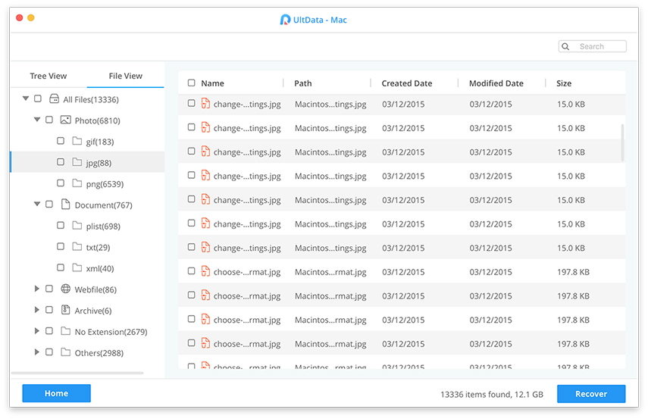Screen dimensions: 648x419
Task: Click the gif folder icon
Action: [77, 141]
